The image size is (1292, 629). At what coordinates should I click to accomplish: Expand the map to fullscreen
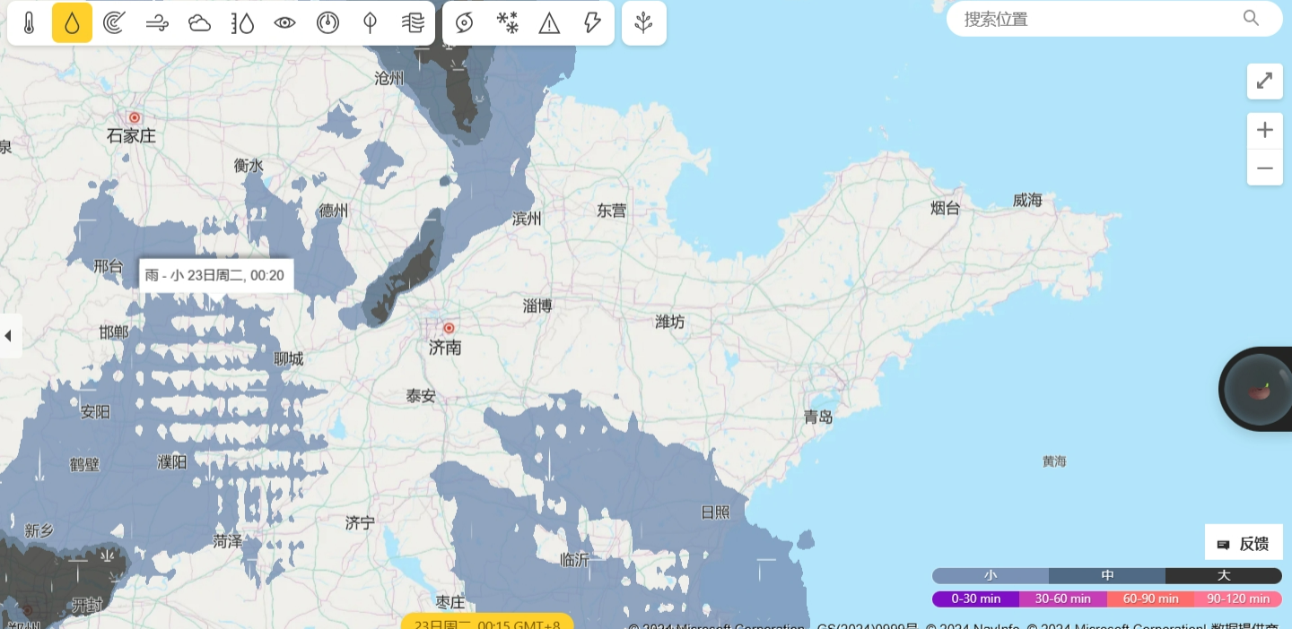[1264, 82]
